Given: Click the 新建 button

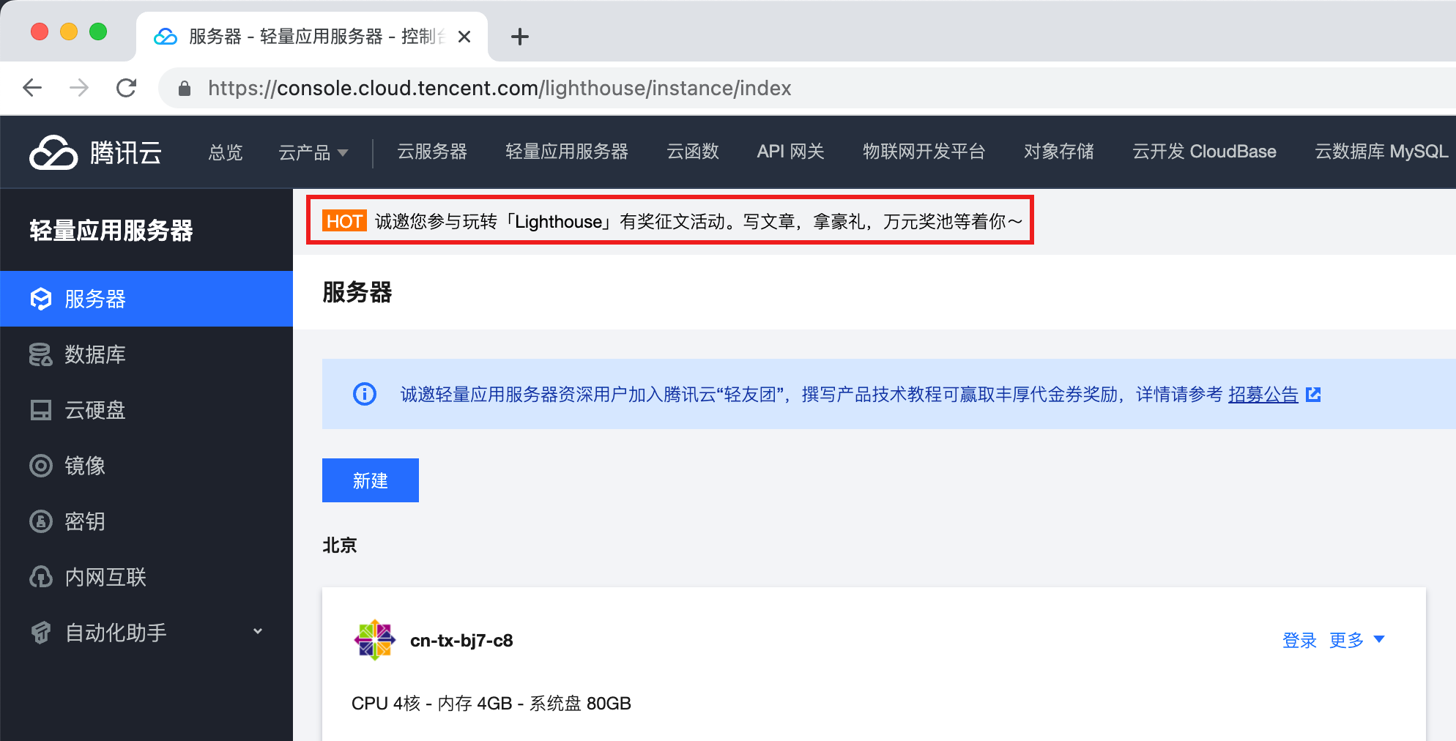Looking at the screenshot, I should [x=371, y=480].
